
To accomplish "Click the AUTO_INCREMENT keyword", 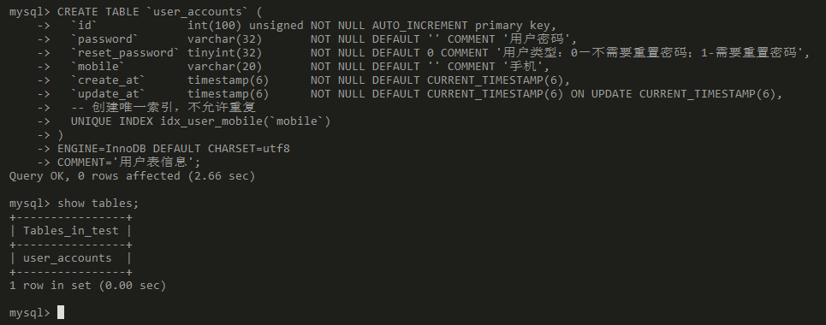I will pos(420,26).
